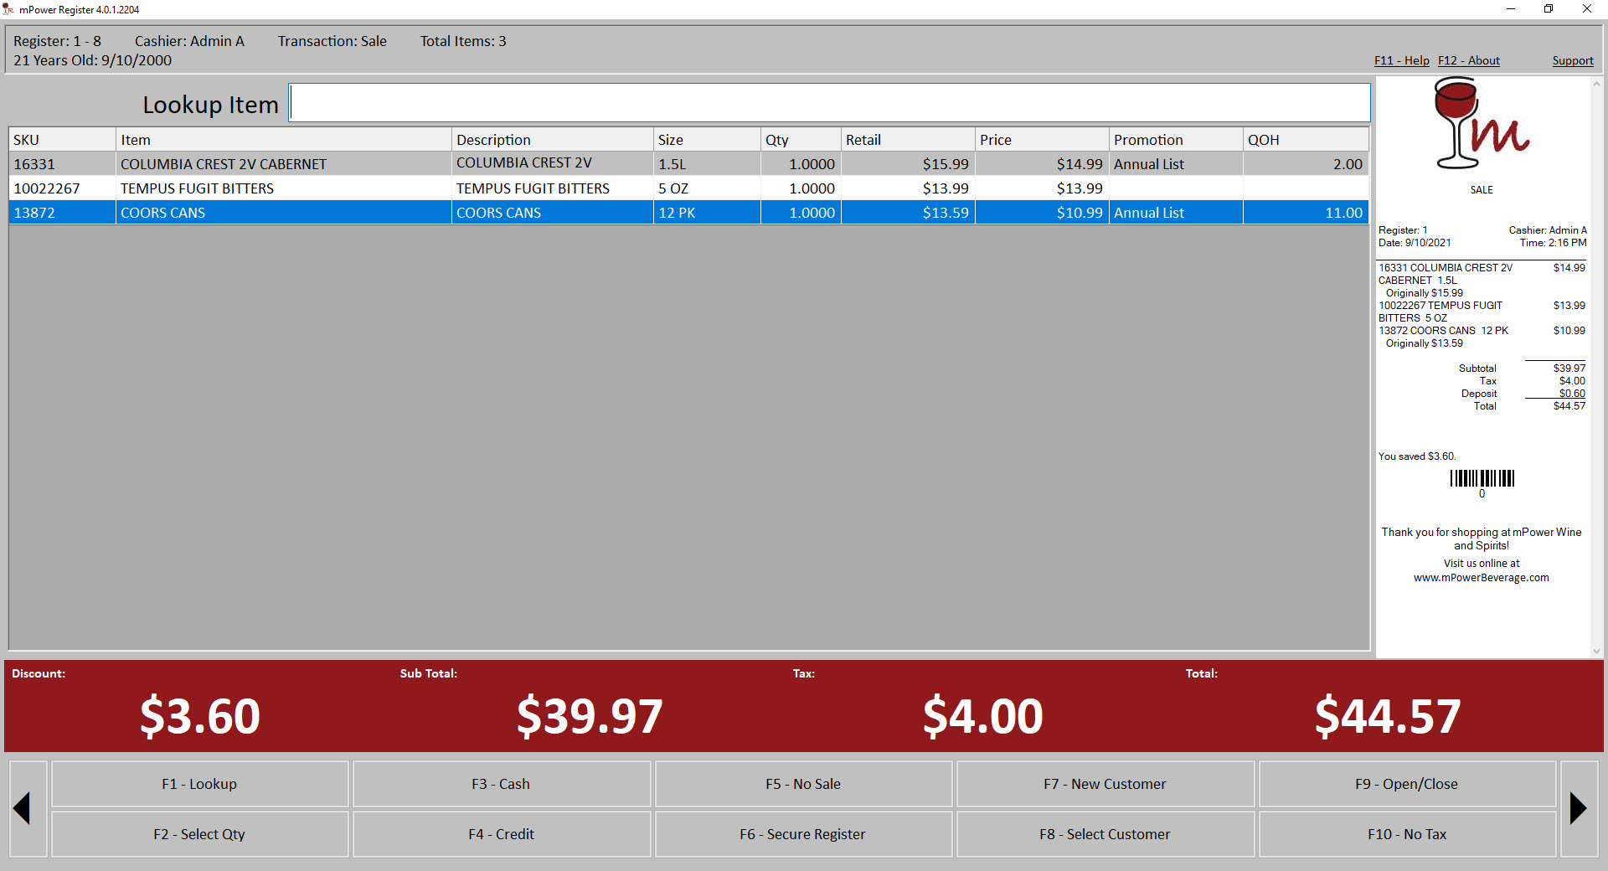
Task: Click F8 - Select Customer button
Action: pyautogui.click(x=1105, y=834)
